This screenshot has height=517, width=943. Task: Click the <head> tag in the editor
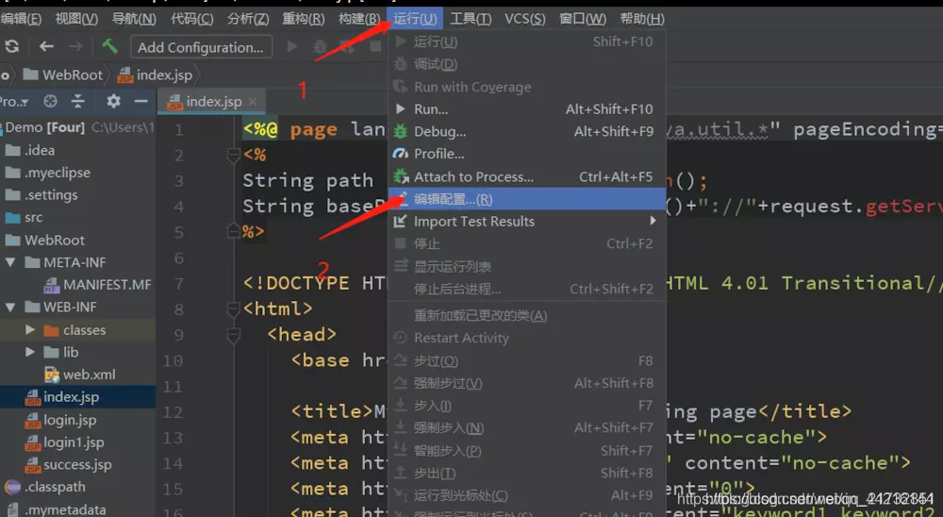point(302,334)
